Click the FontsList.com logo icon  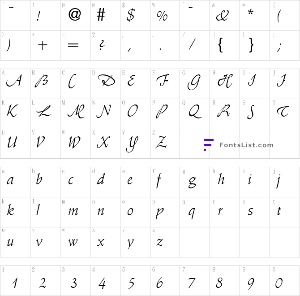(x=209, y=145)
